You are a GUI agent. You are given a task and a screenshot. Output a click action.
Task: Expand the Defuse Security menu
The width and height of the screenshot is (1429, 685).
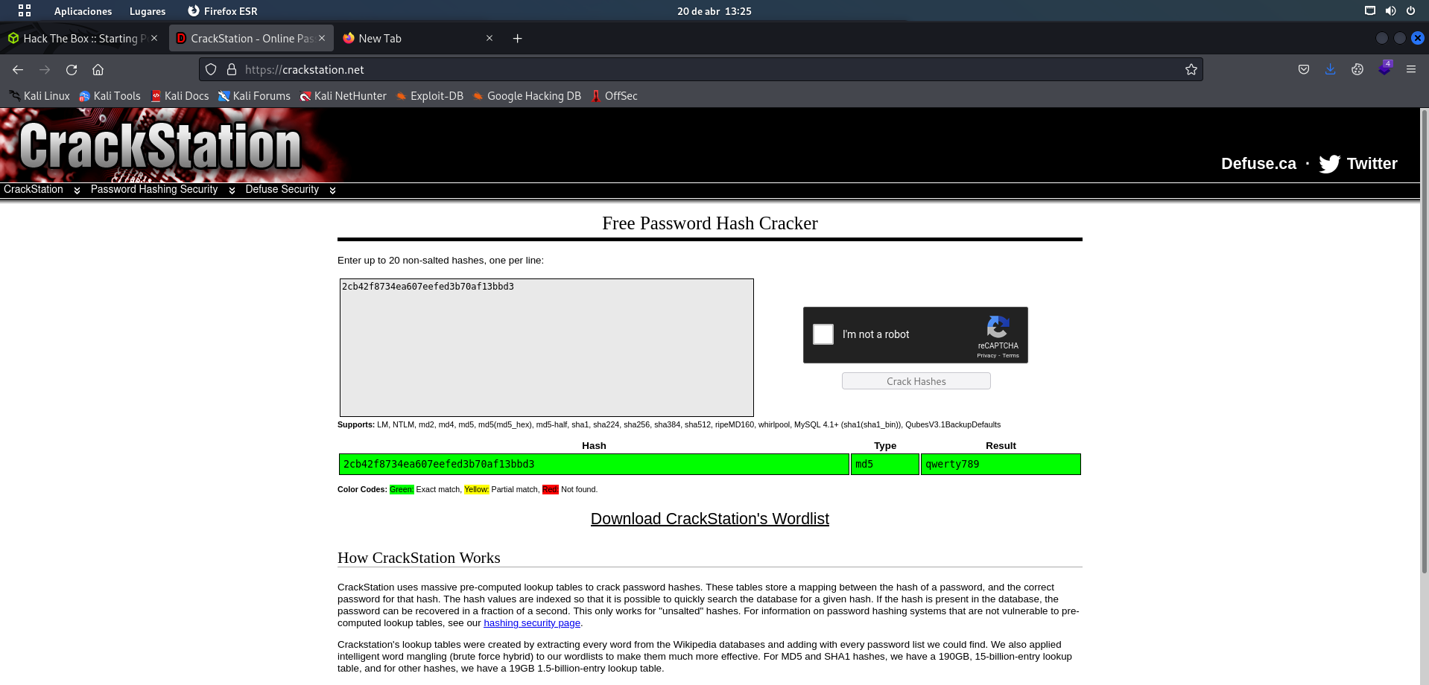289,190
